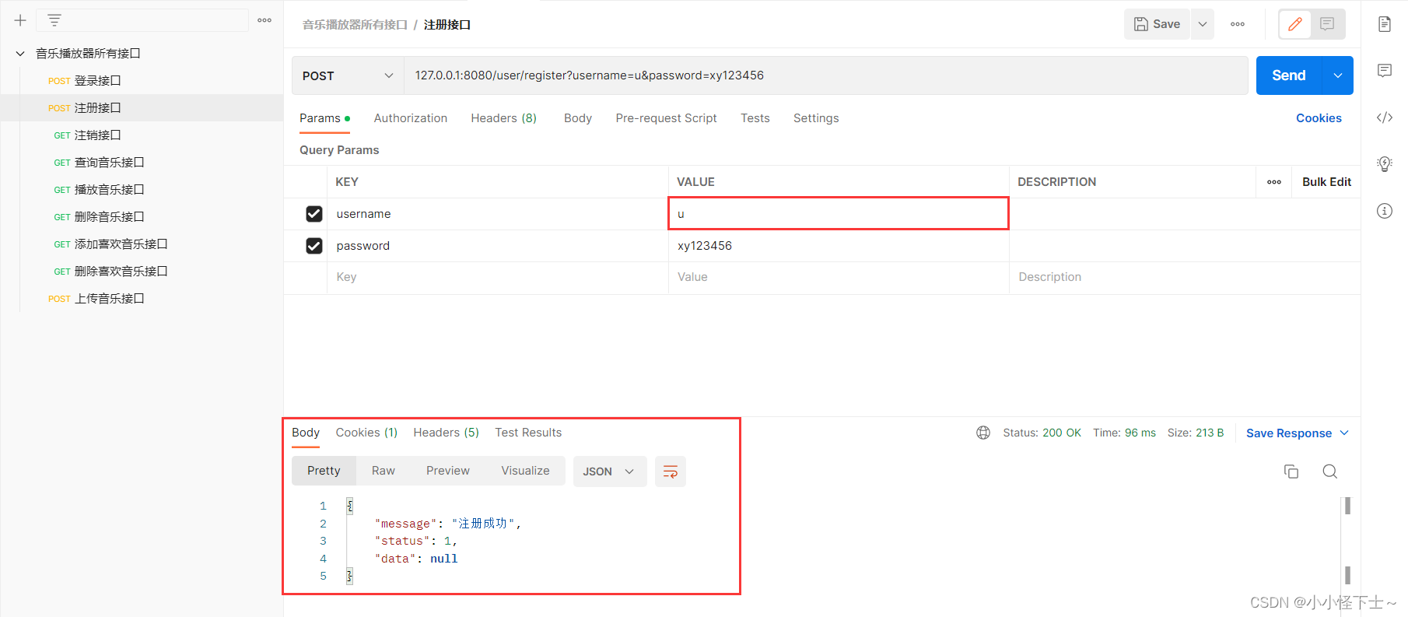Viewport: 1408px width, 617px height.
Task: Click the Bulk Edit link
Action: [x=1326, y=182]
